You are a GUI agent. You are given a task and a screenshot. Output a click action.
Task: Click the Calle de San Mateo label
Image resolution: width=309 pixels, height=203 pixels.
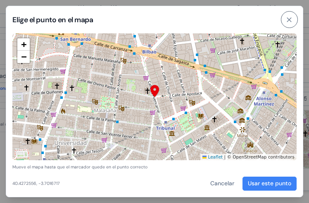pyautogui.click(x=192, y=144)
